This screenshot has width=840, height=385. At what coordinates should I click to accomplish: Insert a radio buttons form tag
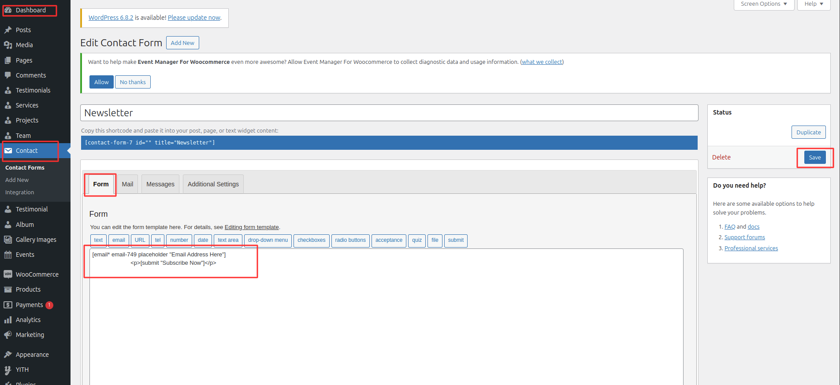[350, 241]
